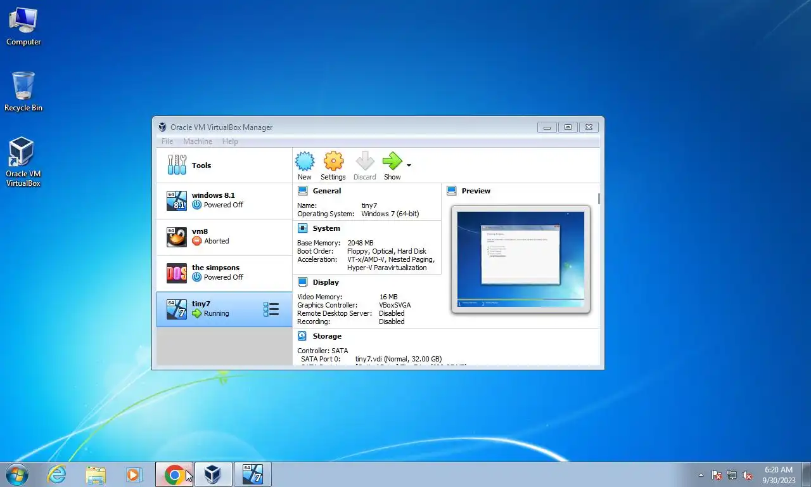This screenshot has height=487, width=811.
Task: Click the Video Memory value 16 MB
Action: (x=388, y=297)
